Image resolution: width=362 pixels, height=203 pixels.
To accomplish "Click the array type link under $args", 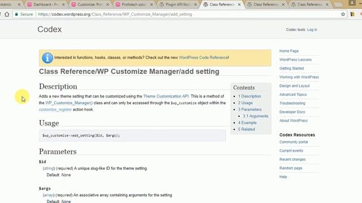I will [49, 195].
